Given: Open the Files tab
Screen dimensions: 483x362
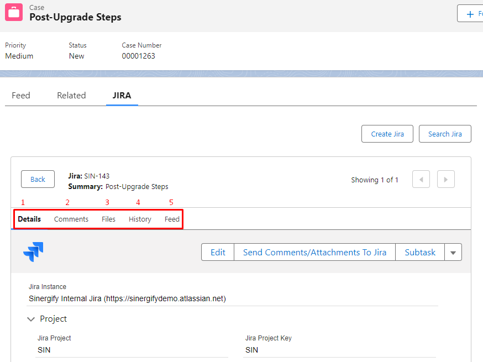Looking at the screenshot, I should 108,219.
